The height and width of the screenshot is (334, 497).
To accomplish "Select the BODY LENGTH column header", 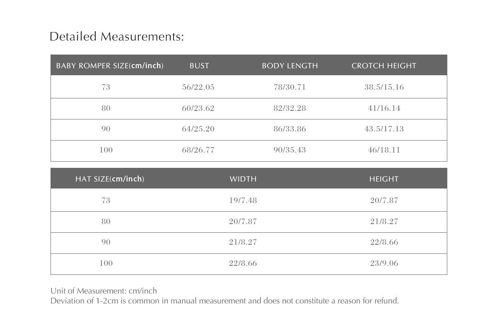I will click(290, 66).
